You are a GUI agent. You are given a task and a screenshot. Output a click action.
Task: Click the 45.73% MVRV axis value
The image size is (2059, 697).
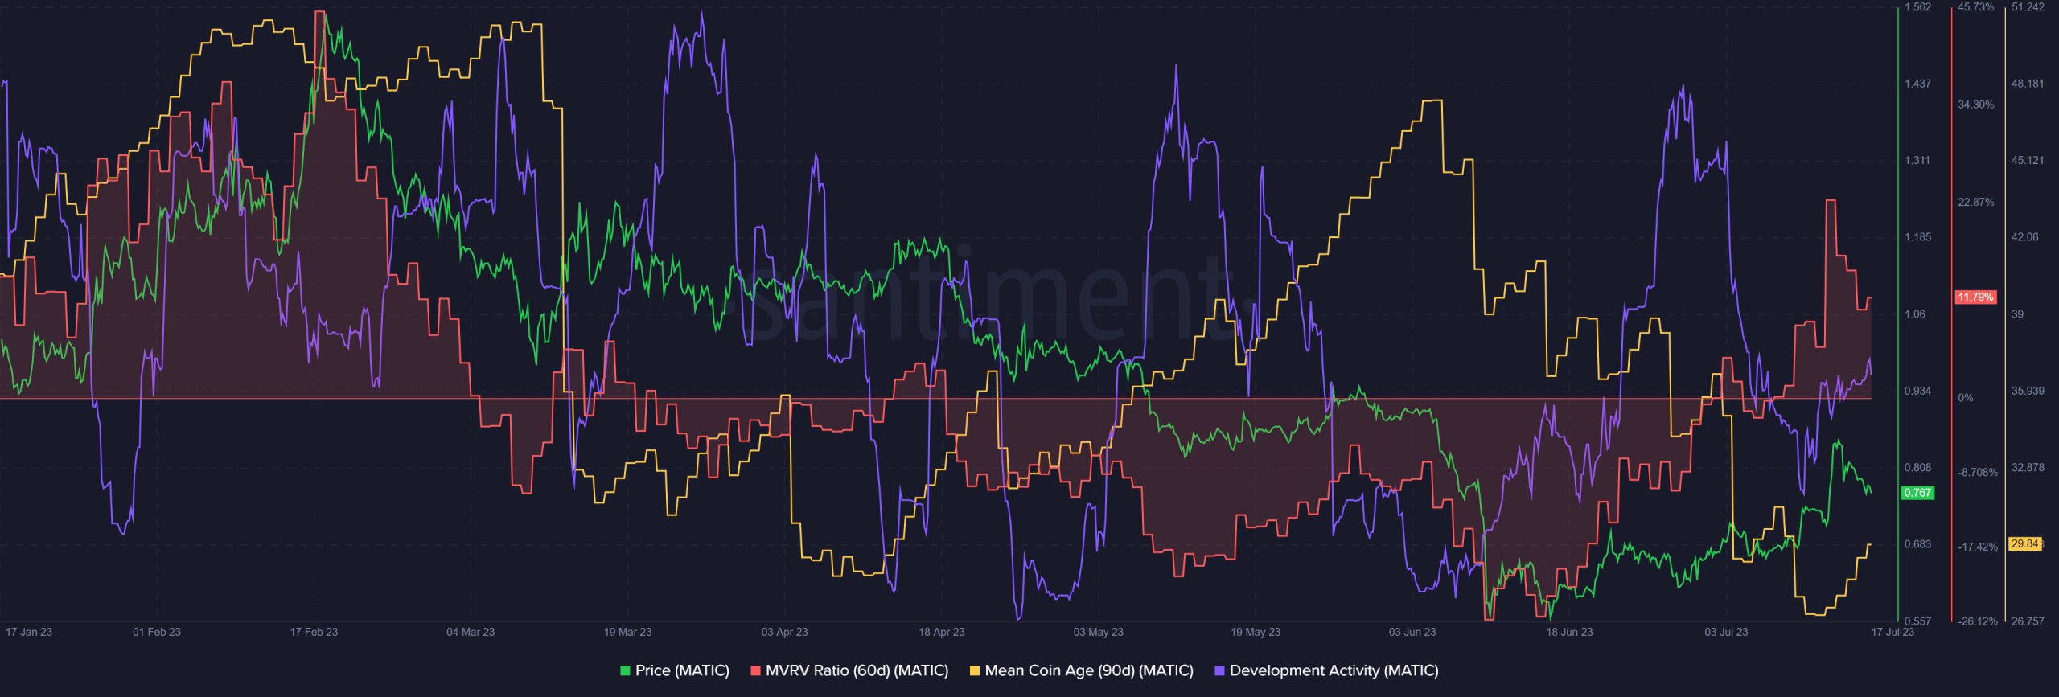coord(1975,7)
